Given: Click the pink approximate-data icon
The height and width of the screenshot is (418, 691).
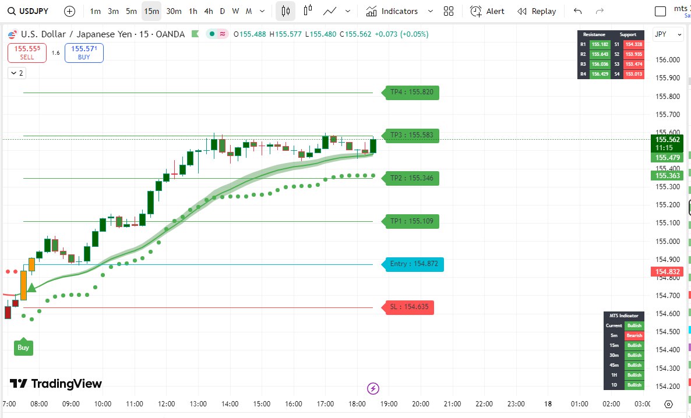Looking at the screenshot, I should pyautogui.click(x=223, y=34).
